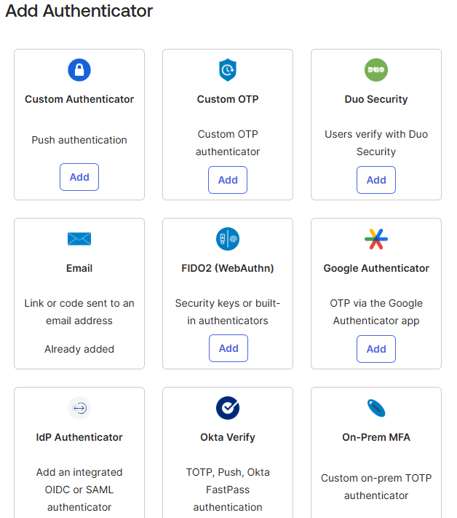Click the On-Prem MFA token icon
Image resolution: width=457 pixels, height=518 pixels.
click(376, 408)
